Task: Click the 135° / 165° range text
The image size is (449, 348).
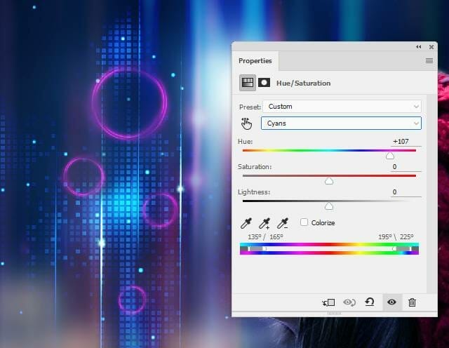Action: (265, 237)
